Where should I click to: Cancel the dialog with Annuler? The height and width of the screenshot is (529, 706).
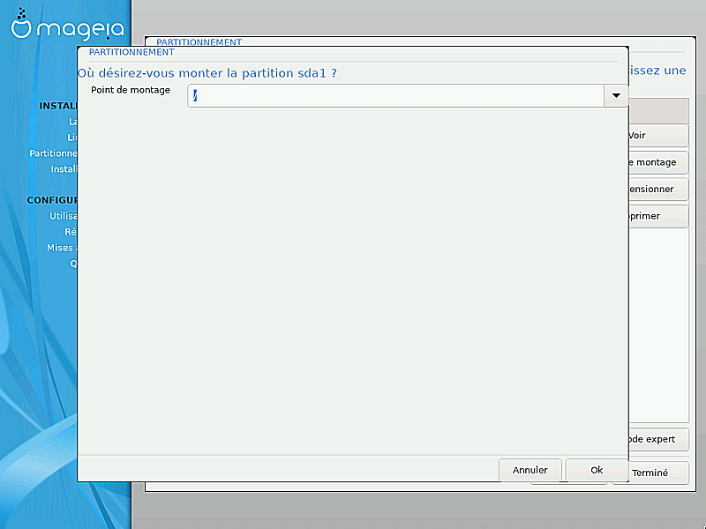pyautogui.click(x=529, y=470)
